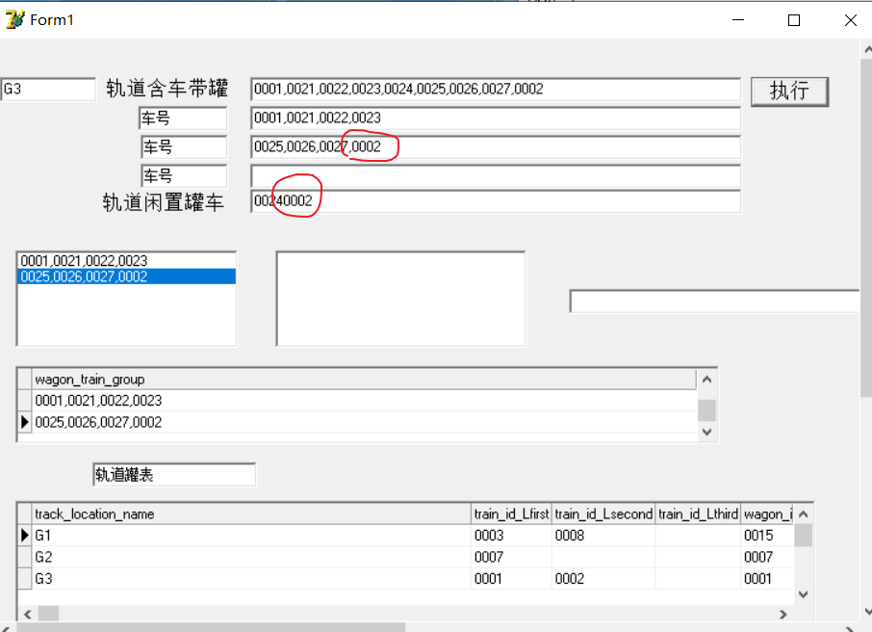This screenshot has width=872, height=632.
Task: Click the empty text field at right
Action: (x=715, y=302)
